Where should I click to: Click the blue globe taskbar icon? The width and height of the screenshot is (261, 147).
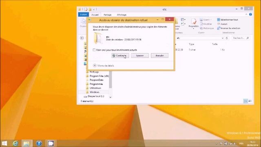[x=39, y=143]
